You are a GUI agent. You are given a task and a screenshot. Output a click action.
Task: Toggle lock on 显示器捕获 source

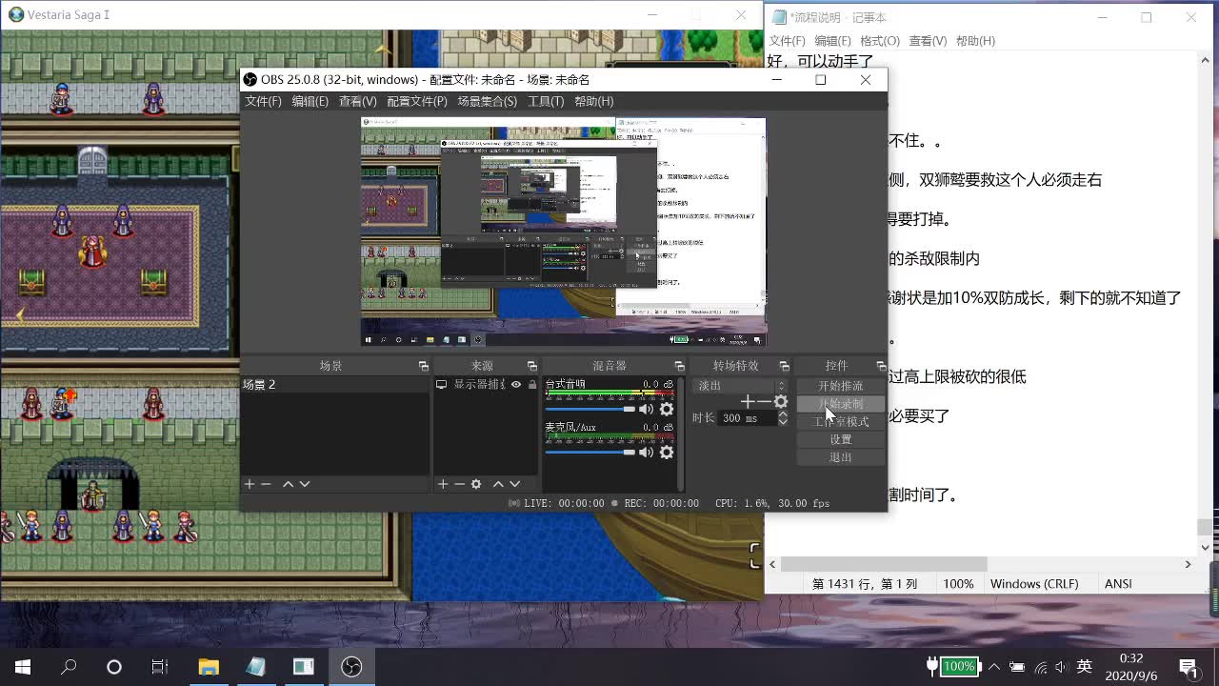[x=532, y=385]
